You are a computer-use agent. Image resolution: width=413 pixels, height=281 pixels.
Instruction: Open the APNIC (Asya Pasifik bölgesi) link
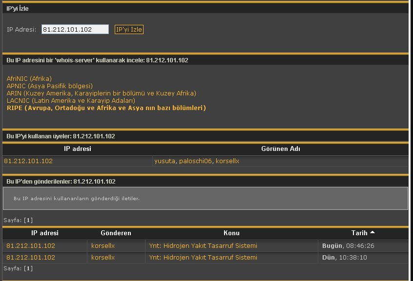click(x=50, y=86)
